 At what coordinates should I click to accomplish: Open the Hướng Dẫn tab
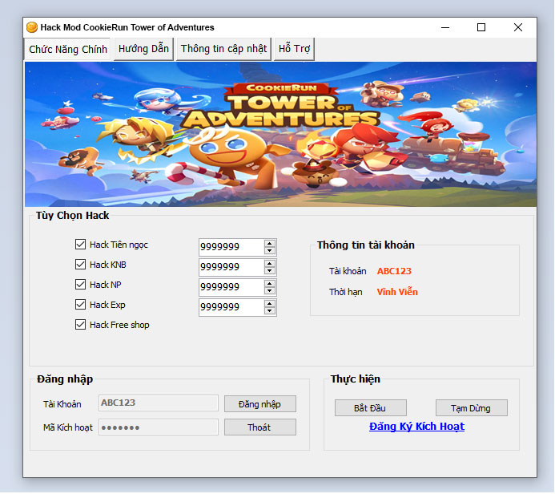(143, 49)
